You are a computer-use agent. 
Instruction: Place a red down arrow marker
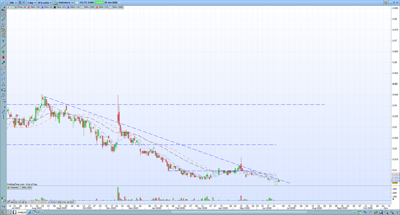[x=3, y=57]
